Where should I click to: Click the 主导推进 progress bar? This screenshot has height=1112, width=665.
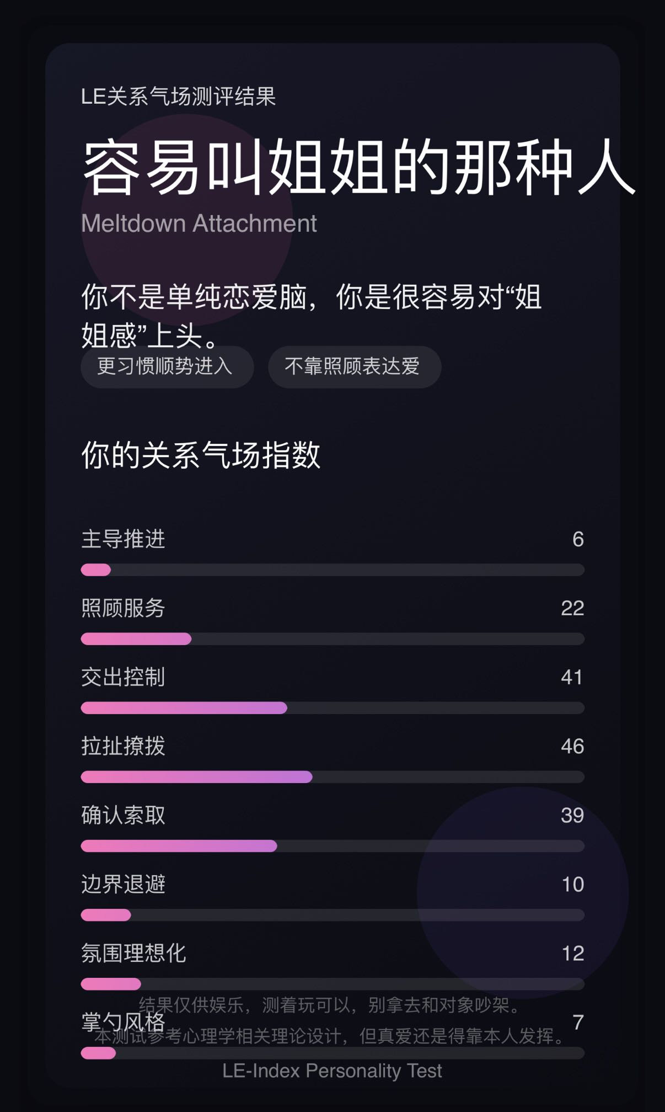pyautogui.click(x=332, y=570)
